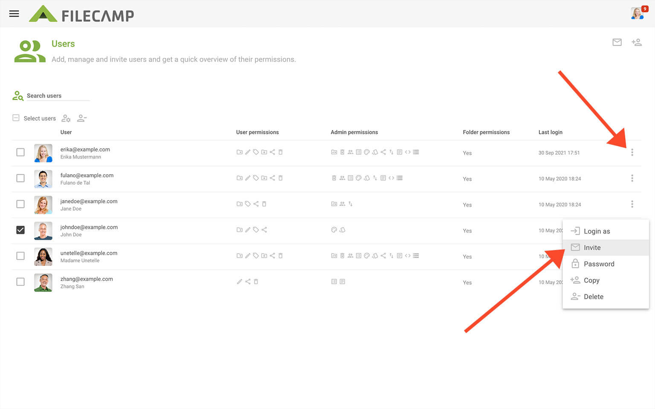Choose Delete from the context menu

(x=593, y=297)
